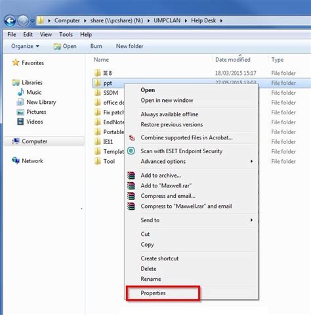The width and height of the screenshot is (311, 315).
Task: Expand the arrow after Computer breadcrumb
Action: pyautogui.click(x=85, y=20)
